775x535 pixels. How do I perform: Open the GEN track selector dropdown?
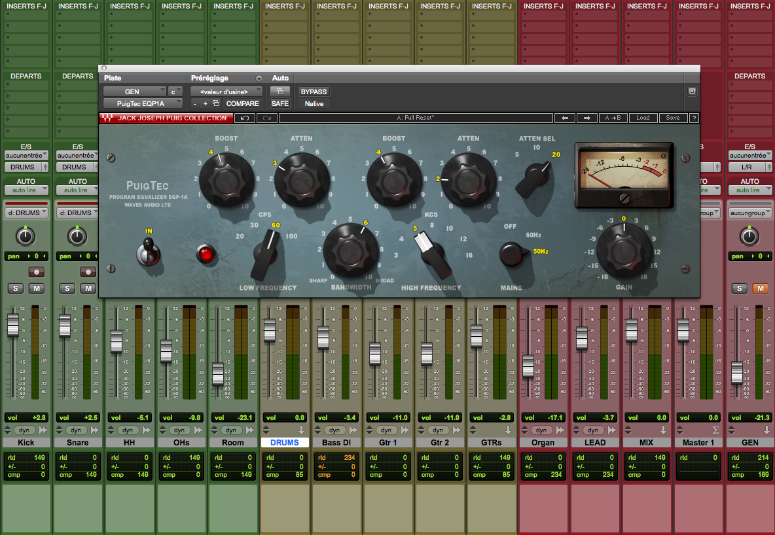click(x=134, y=92)
